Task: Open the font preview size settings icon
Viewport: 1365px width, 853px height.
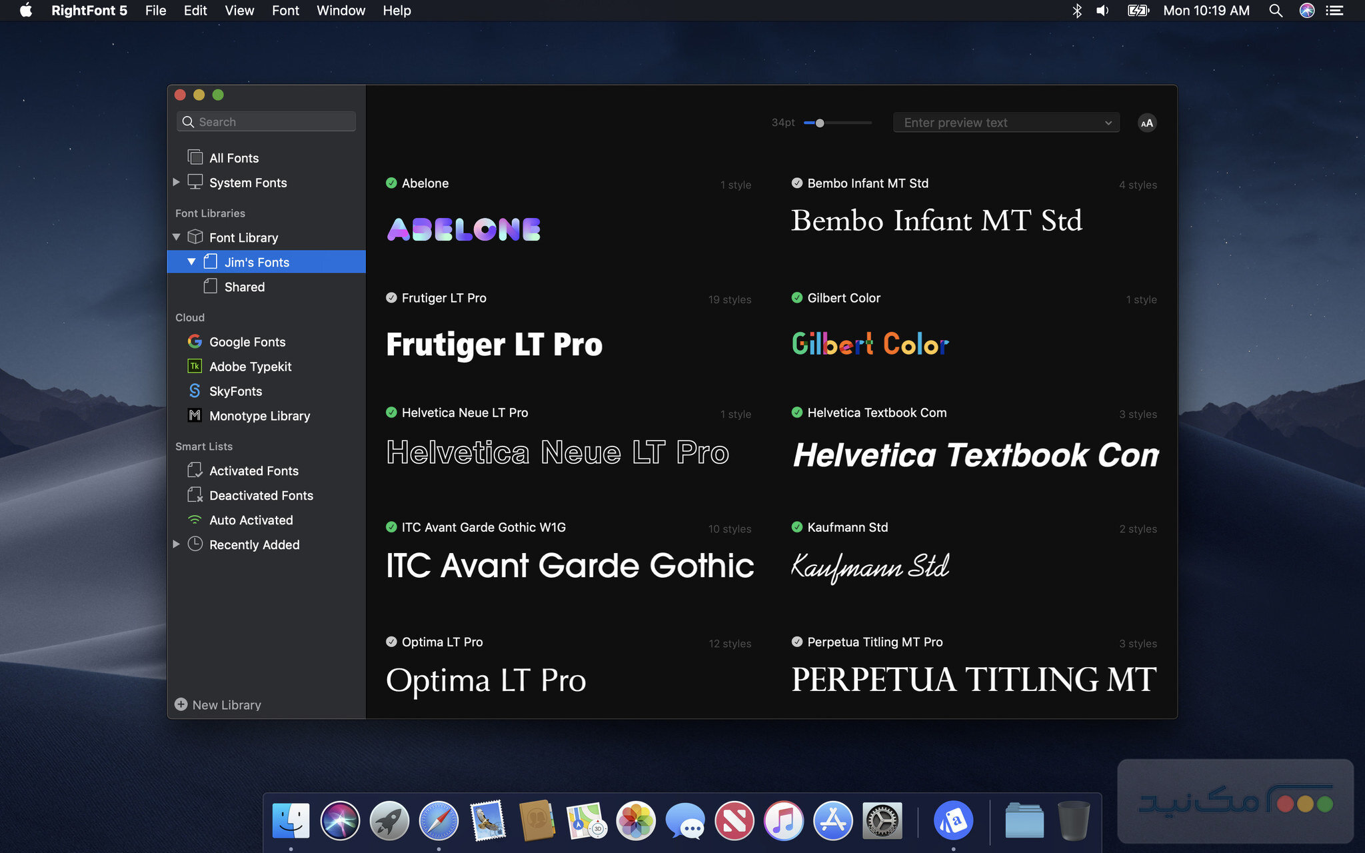Action: [x=1147, y=123]
